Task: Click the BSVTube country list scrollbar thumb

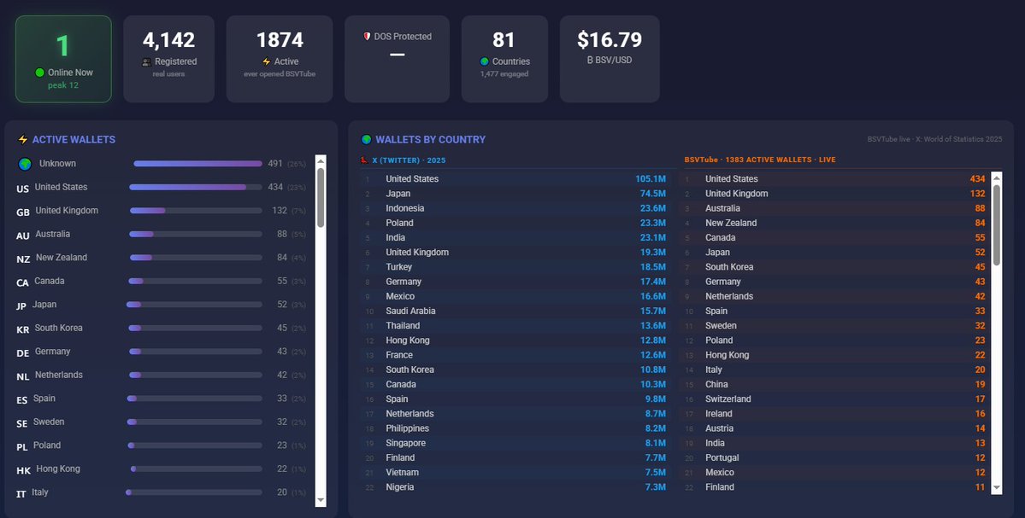Action: [996, 225]
